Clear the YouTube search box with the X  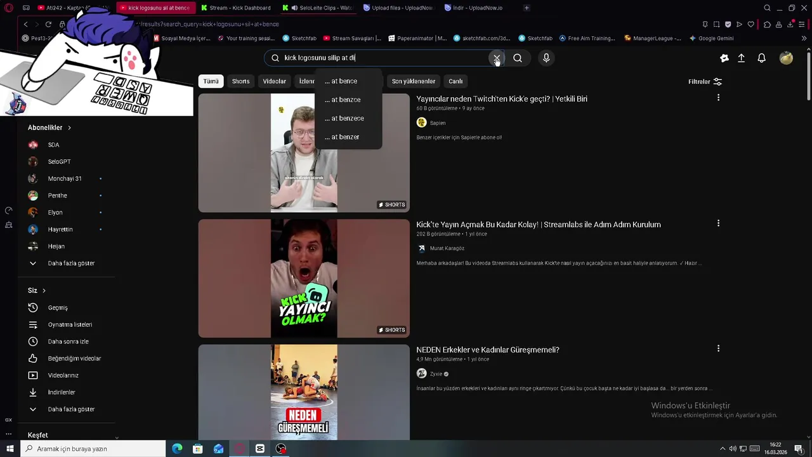pos(496,58)
